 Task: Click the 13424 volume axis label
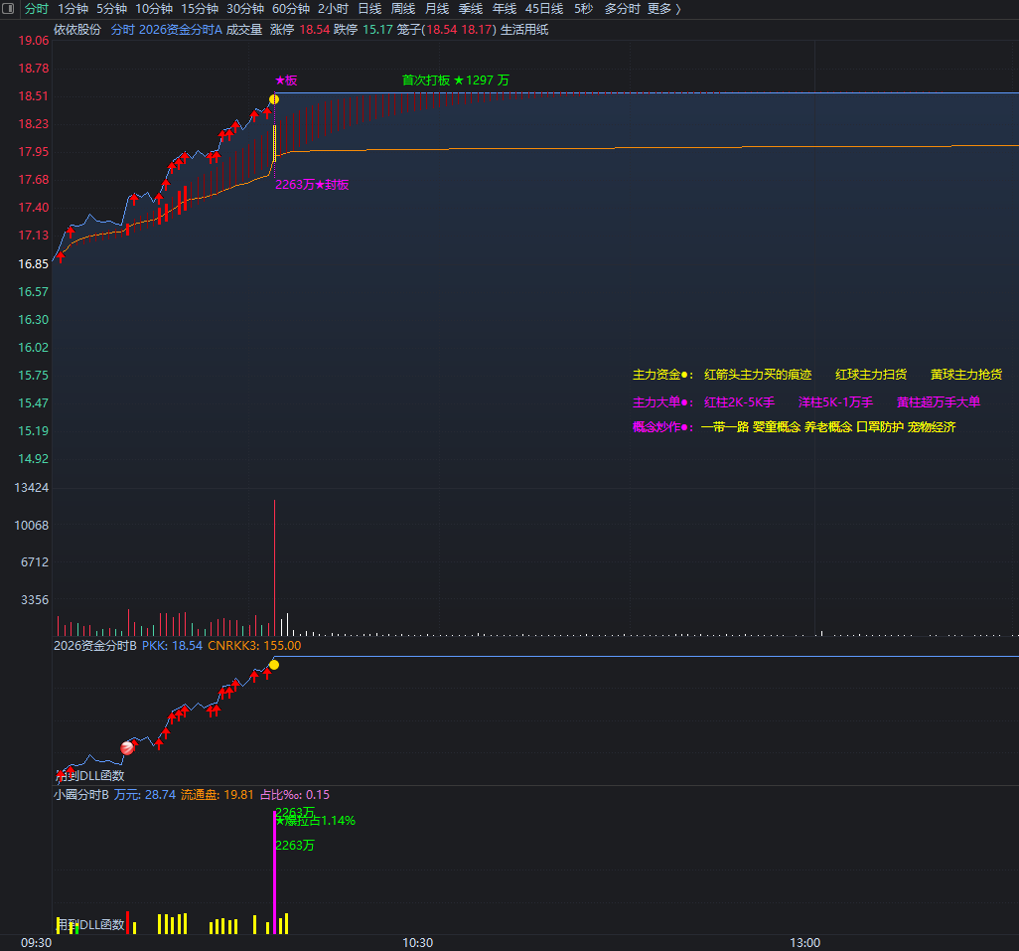click(x=31, y=488)
